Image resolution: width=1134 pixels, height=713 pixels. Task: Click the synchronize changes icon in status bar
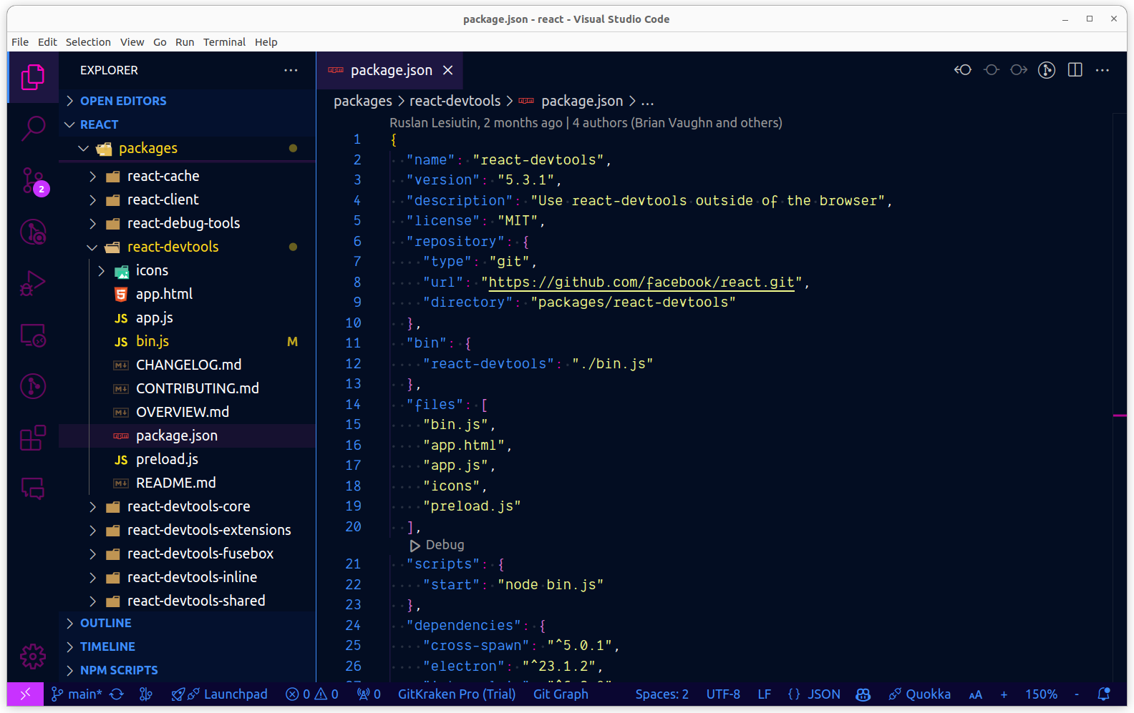coord(117,694)
